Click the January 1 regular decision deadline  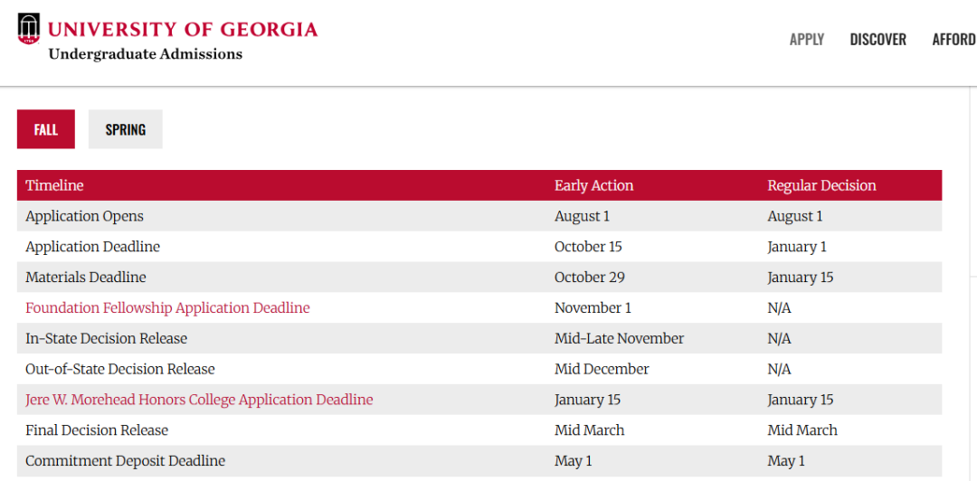pos(797,247)
